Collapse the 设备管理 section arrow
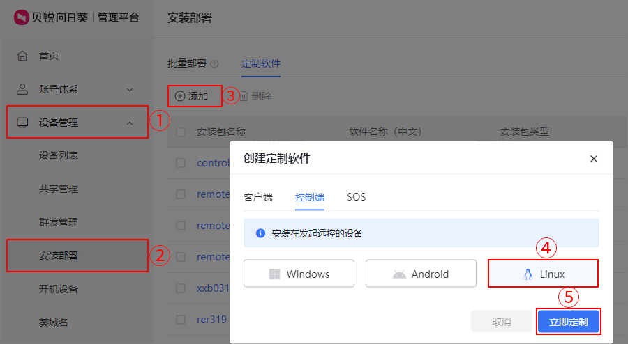The height and width of the screenshot is (344, 628). point(130,123)
